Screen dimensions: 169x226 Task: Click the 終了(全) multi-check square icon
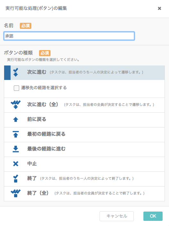point(16,193)
